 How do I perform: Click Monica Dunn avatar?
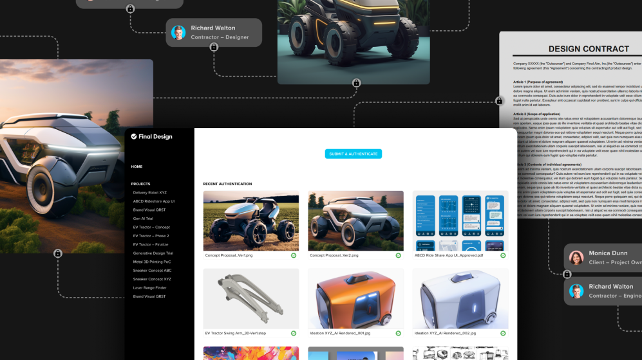click(576, 257)
